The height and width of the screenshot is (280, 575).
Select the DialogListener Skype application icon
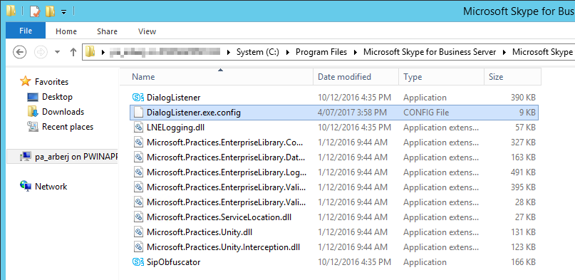click(x=138, y=98)
